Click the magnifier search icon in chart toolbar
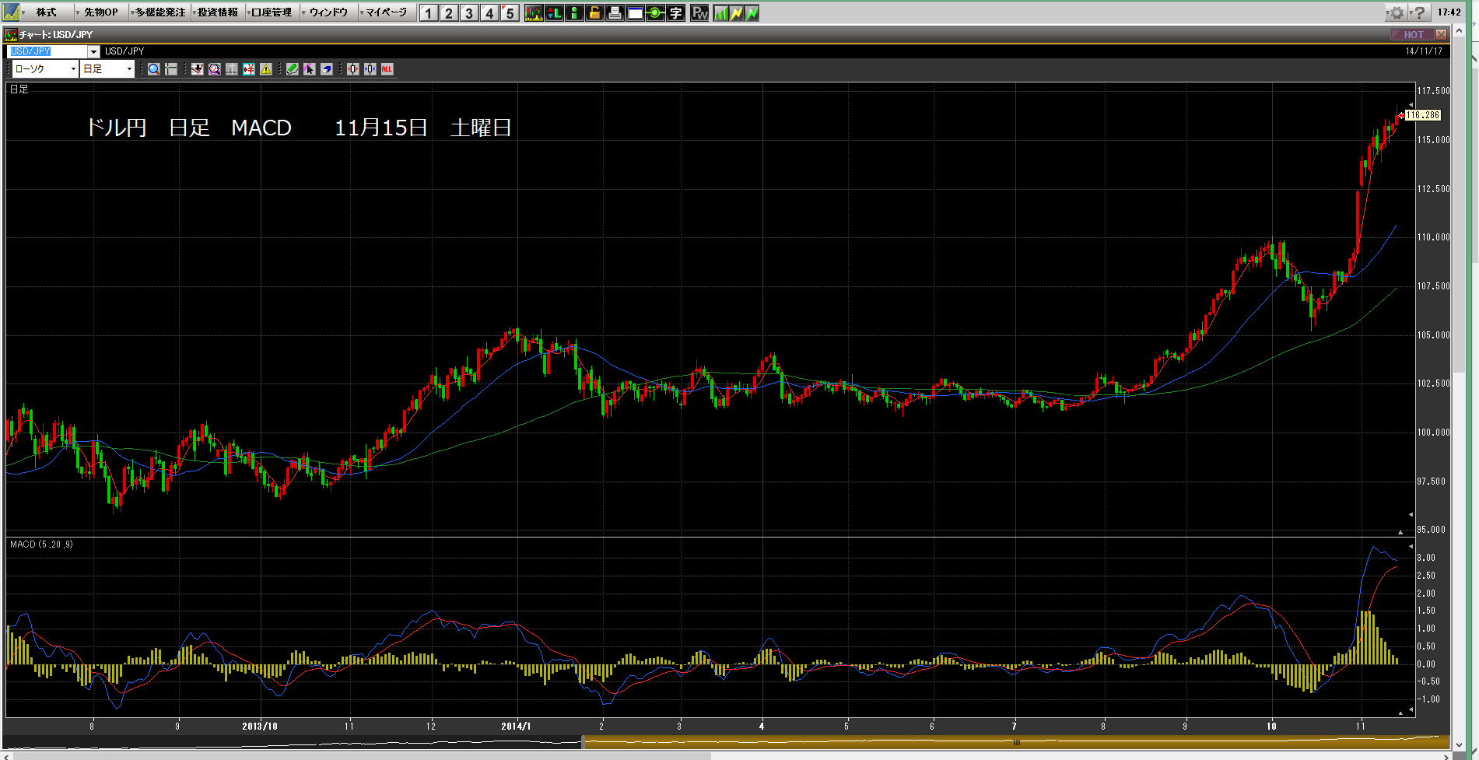Screen dimensions: 1479x760 click(x=154, y=69)
